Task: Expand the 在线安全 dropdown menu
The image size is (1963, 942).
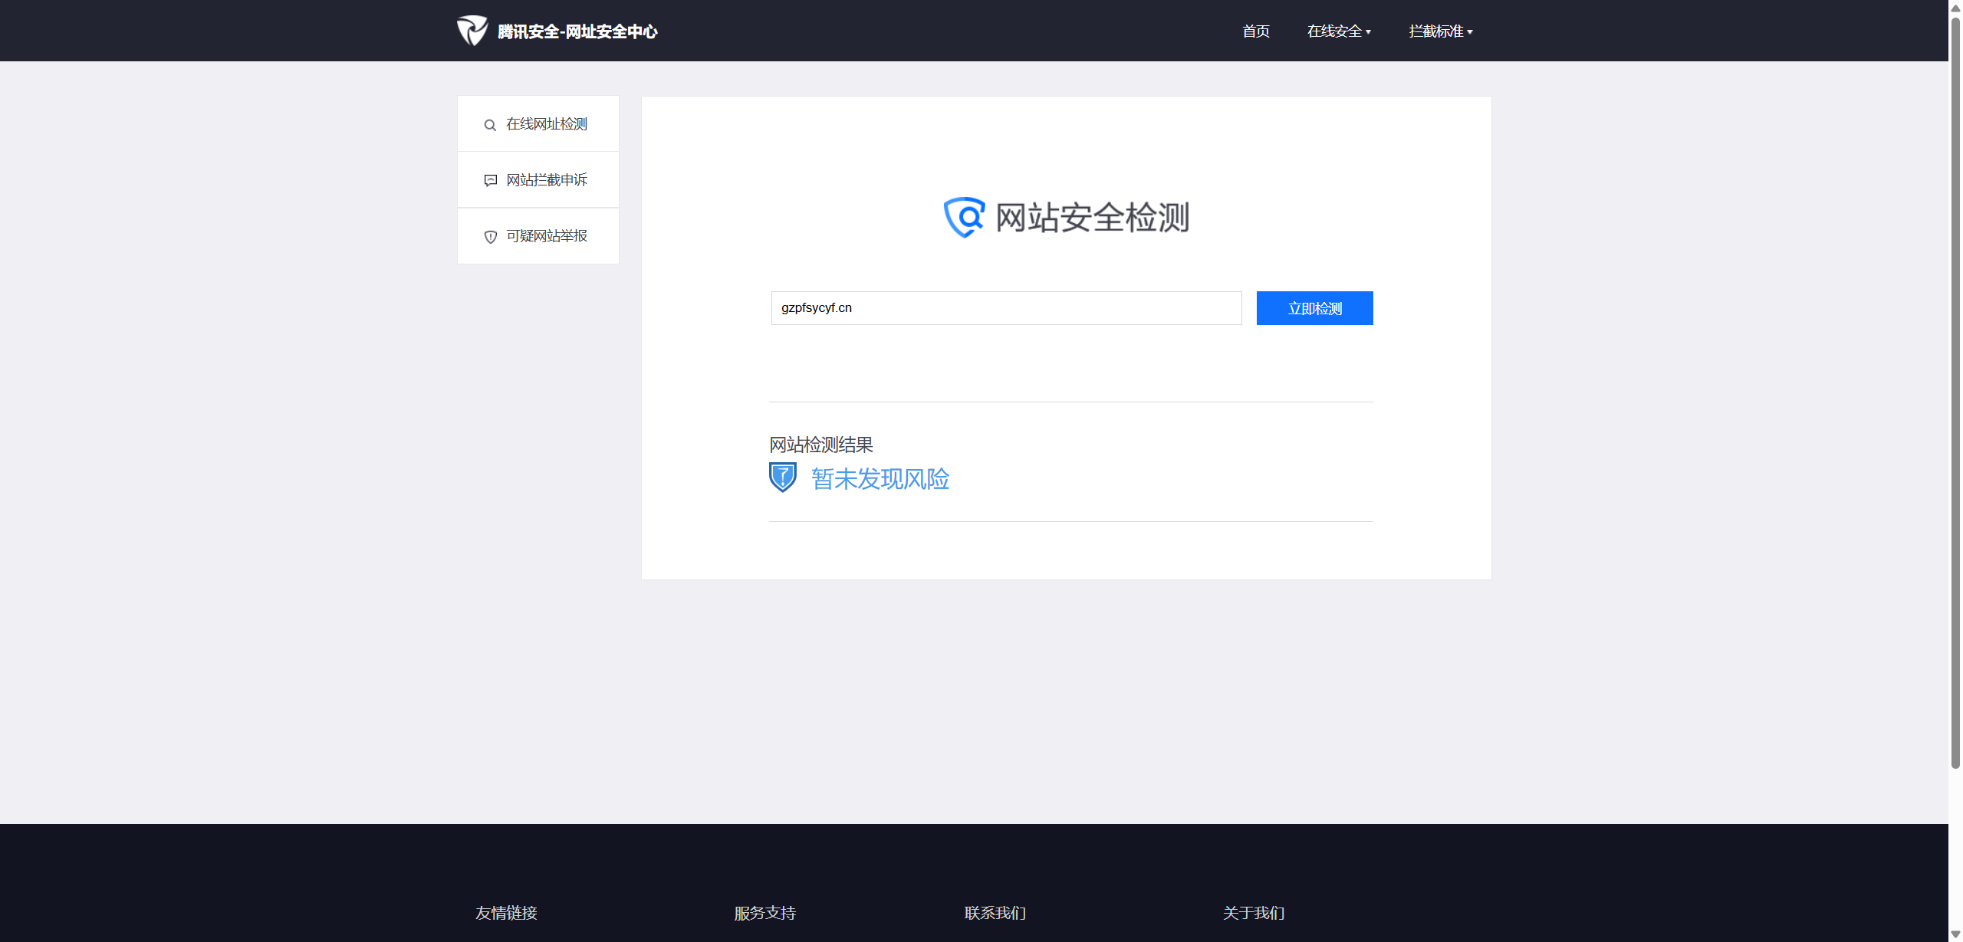Action: click(x=1338, y=31)
